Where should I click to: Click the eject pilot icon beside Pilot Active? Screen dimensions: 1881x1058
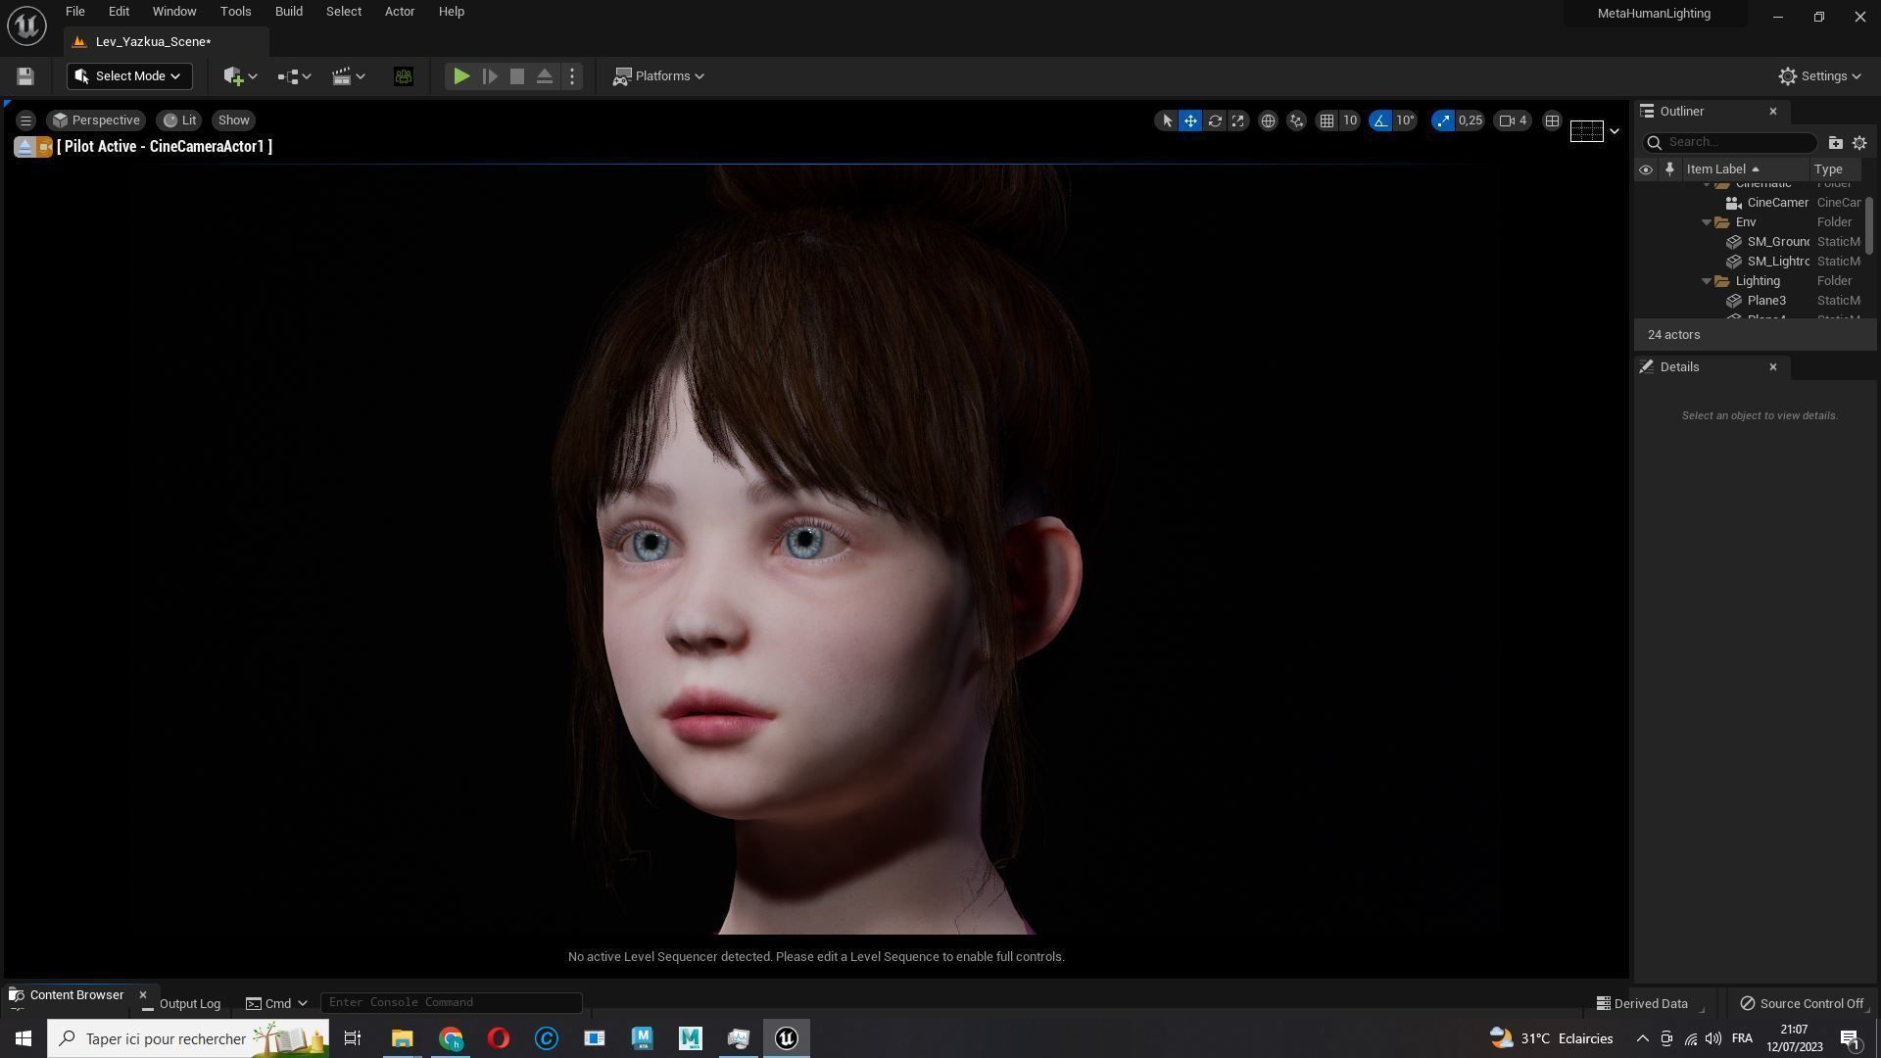point(24,147)
